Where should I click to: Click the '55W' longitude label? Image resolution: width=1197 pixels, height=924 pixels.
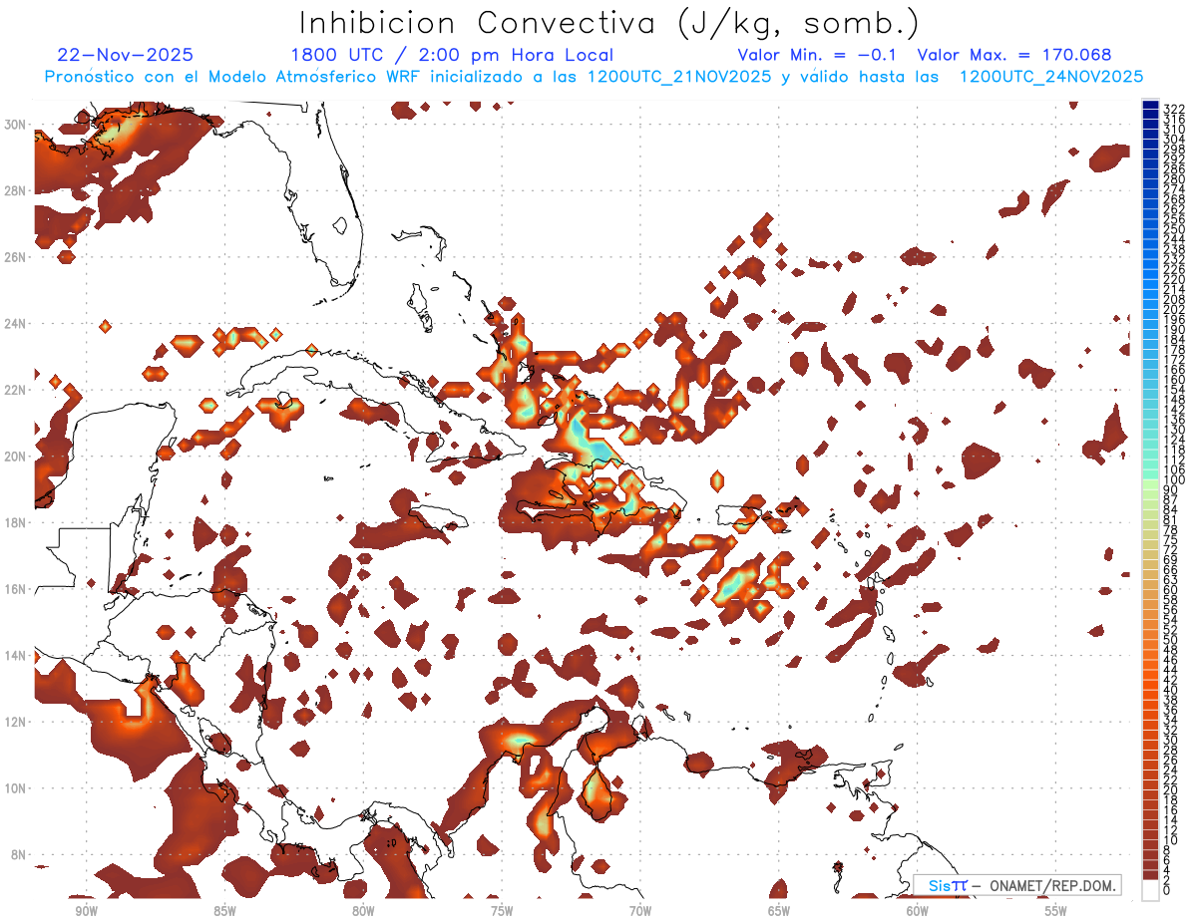pos(1056,910)
